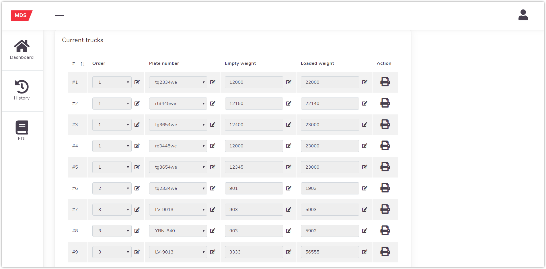The width and height of the screenshot is (546, 269).
Task: Print the record for truck #6
Action: (x=385, y=188)
